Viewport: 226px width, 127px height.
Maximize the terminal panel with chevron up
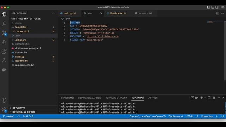tap(219, 98)
